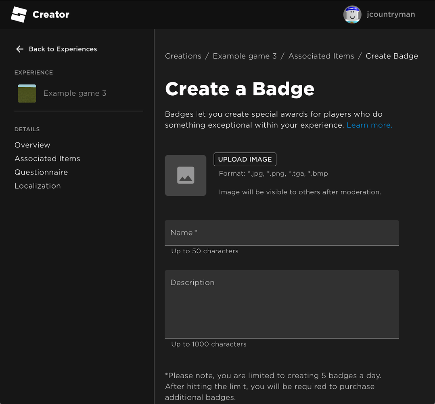Viewport: 435px width, 404px height.
Task: Click the Name input field
Action: pos(281,233)
